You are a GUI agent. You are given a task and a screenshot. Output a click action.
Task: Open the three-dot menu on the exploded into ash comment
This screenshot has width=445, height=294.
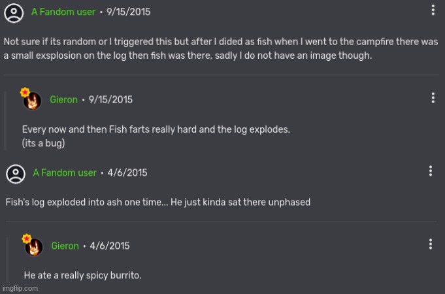point(430,171)
